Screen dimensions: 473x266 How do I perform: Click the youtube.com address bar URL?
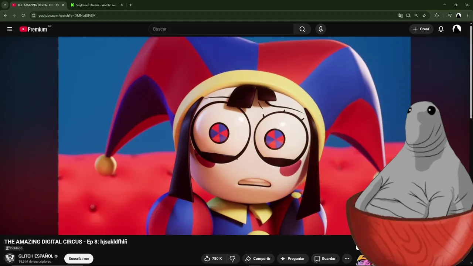pyautogui.click(x=67, y=16)
